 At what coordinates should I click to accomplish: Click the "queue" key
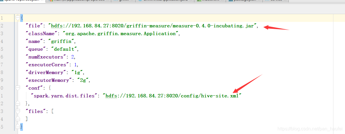tap(35, 49)
